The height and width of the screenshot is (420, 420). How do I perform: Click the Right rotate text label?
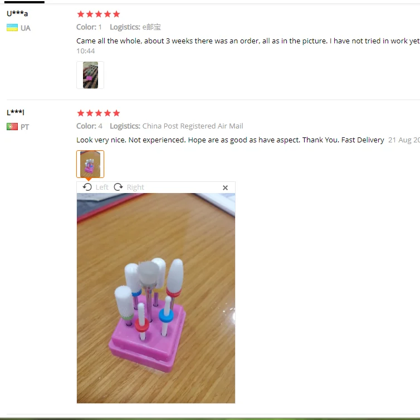pyautogui.click(x=135, y=187)
